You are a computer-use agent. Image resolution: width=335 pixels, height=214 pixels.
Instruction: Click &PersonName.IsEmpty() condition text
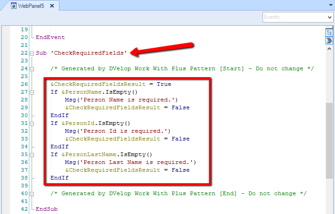pyautogui.click(x=99, y=92)
